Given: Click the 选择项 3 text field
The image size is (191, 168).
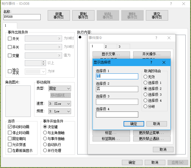Looking at the screenshot, I should (x=117, y=102).
